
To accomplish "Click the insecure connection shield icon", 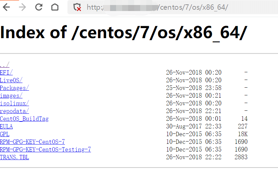I will [77, 7].
